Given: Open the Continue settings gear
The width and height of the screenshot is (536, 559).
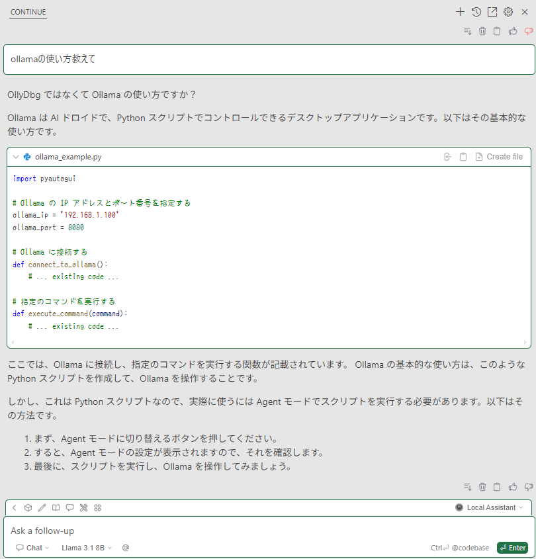Looking at the screenshot, I should pos(508,11).
